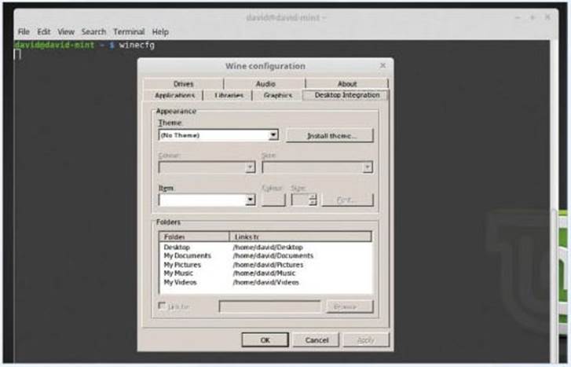
Task: Open the disabled Size dropdown under Theme
Action: click(317, 167)
